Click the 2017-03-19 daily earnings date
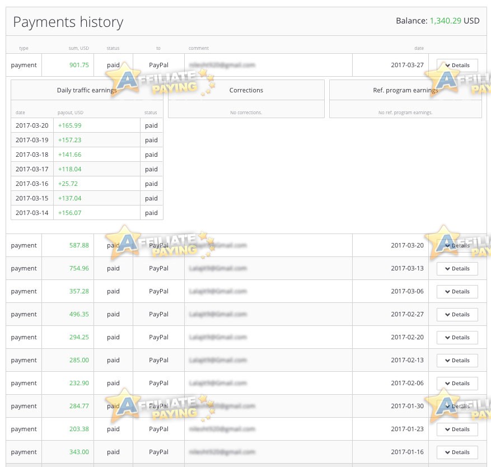This screenshot has width=491, height=467. pyautogui.click(x=32, y=140)
